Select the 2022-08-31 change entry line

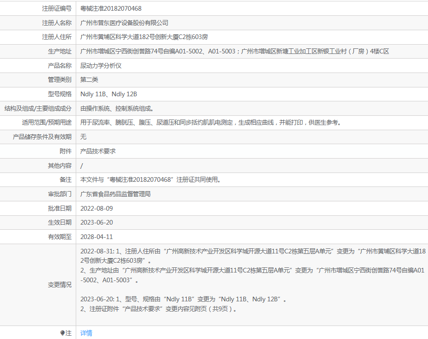click(x=253, y=256)
